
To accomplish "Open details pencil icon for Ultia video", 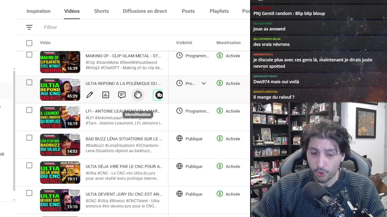I will pos(89,95).
